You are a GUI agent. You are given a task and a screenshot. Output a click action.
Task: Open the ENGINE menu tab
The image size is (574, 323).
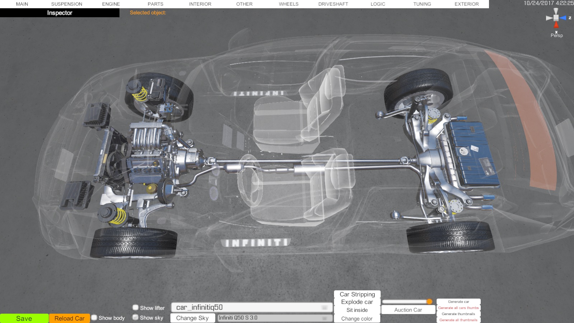tap(111, 4)
